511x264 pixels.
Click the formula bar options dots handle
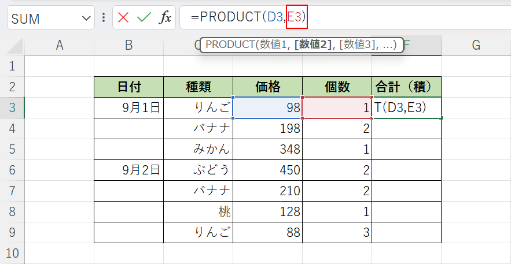pos(103,18)
